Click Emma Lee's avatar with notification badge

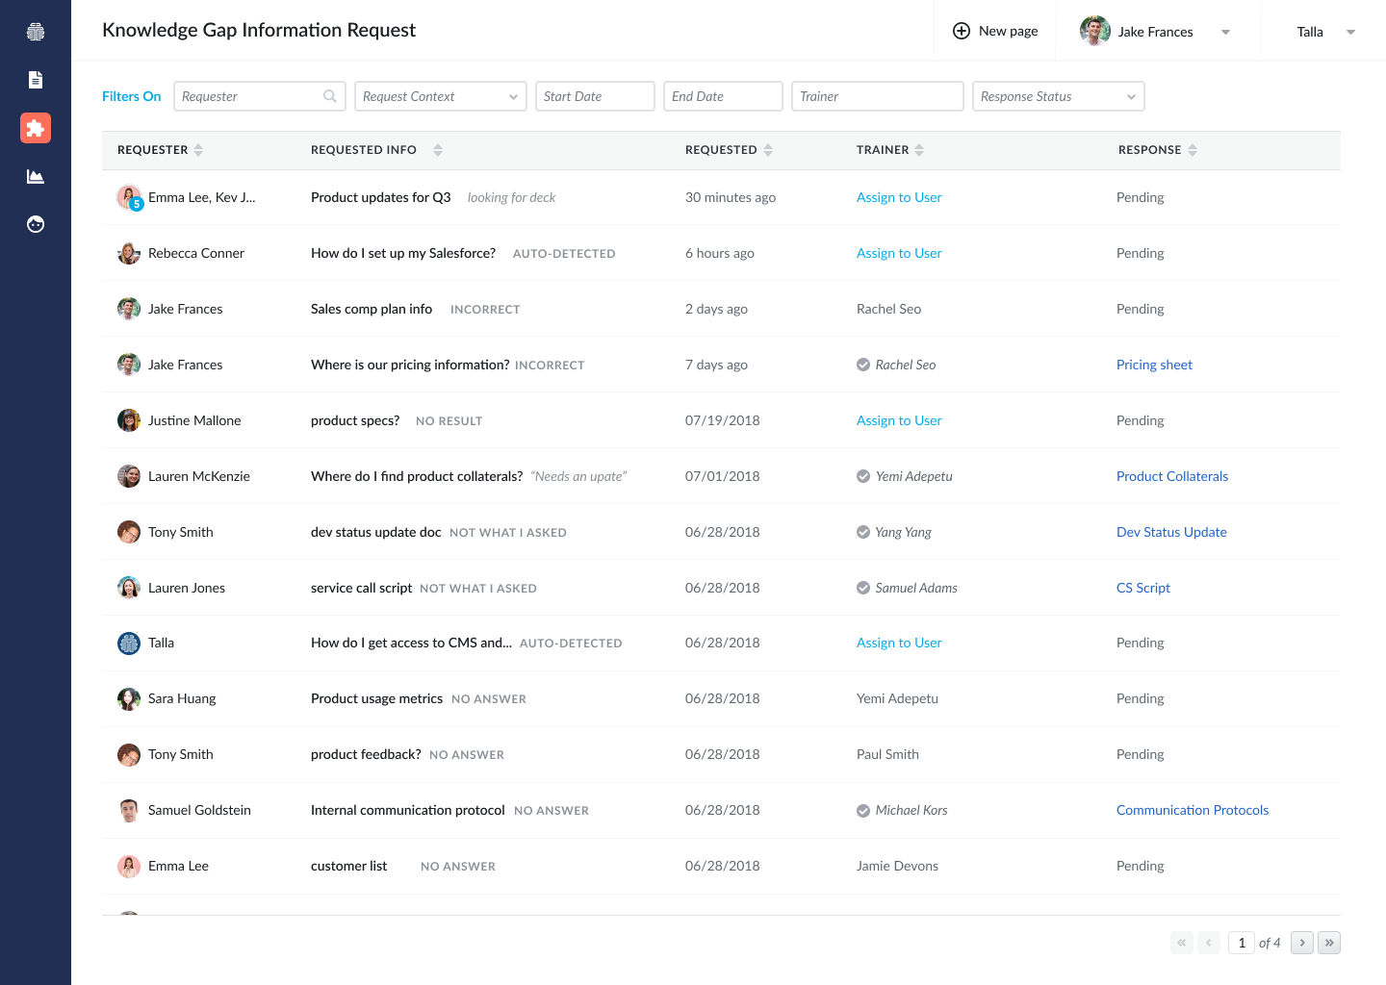[129, 196]
